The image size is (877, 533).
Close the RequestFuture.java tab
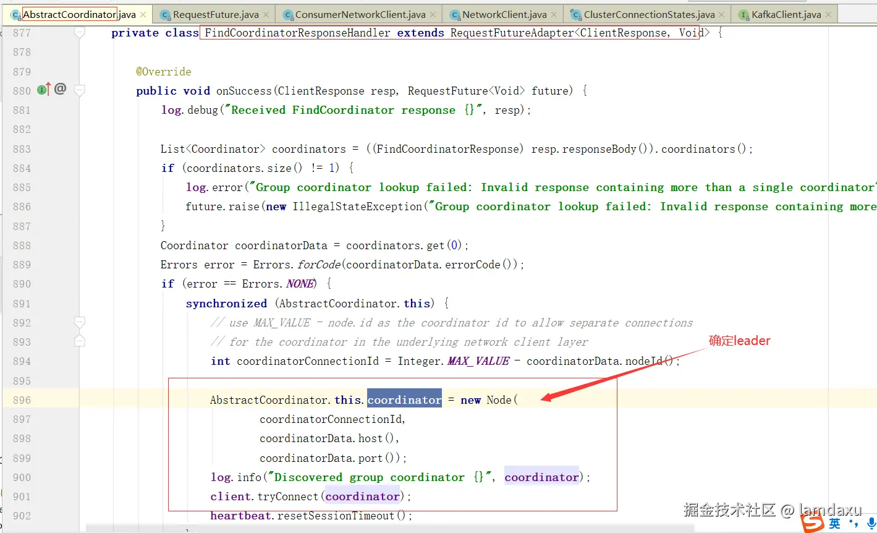pos(266,14)
